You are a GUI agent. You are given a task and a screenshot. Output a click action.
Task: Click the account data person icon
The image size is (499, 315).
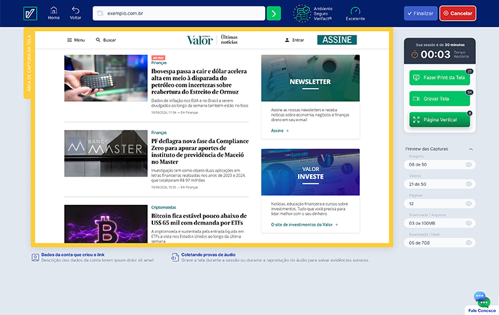[35, 257]
